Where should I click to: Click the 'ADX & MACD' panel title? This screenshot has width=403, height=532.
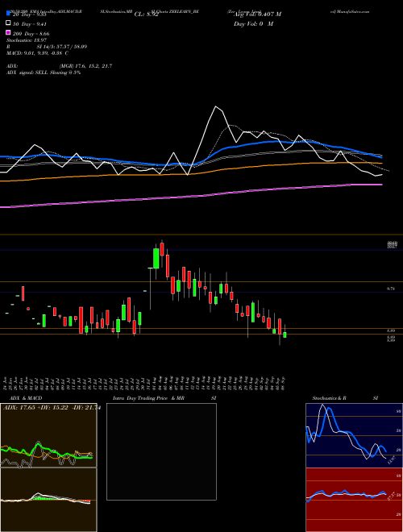click(x=26, y=398)
